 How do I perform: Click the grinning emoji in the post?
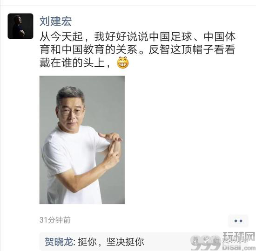pos(123,63)
